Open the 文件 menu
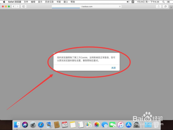173x130 pixels. pyautogui.click(x=26, y=2)
